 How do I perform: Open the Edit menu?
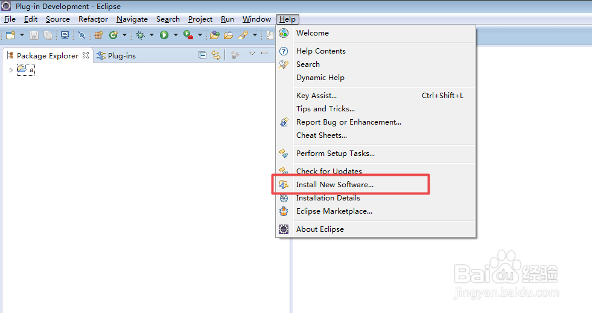coord(31,19)
